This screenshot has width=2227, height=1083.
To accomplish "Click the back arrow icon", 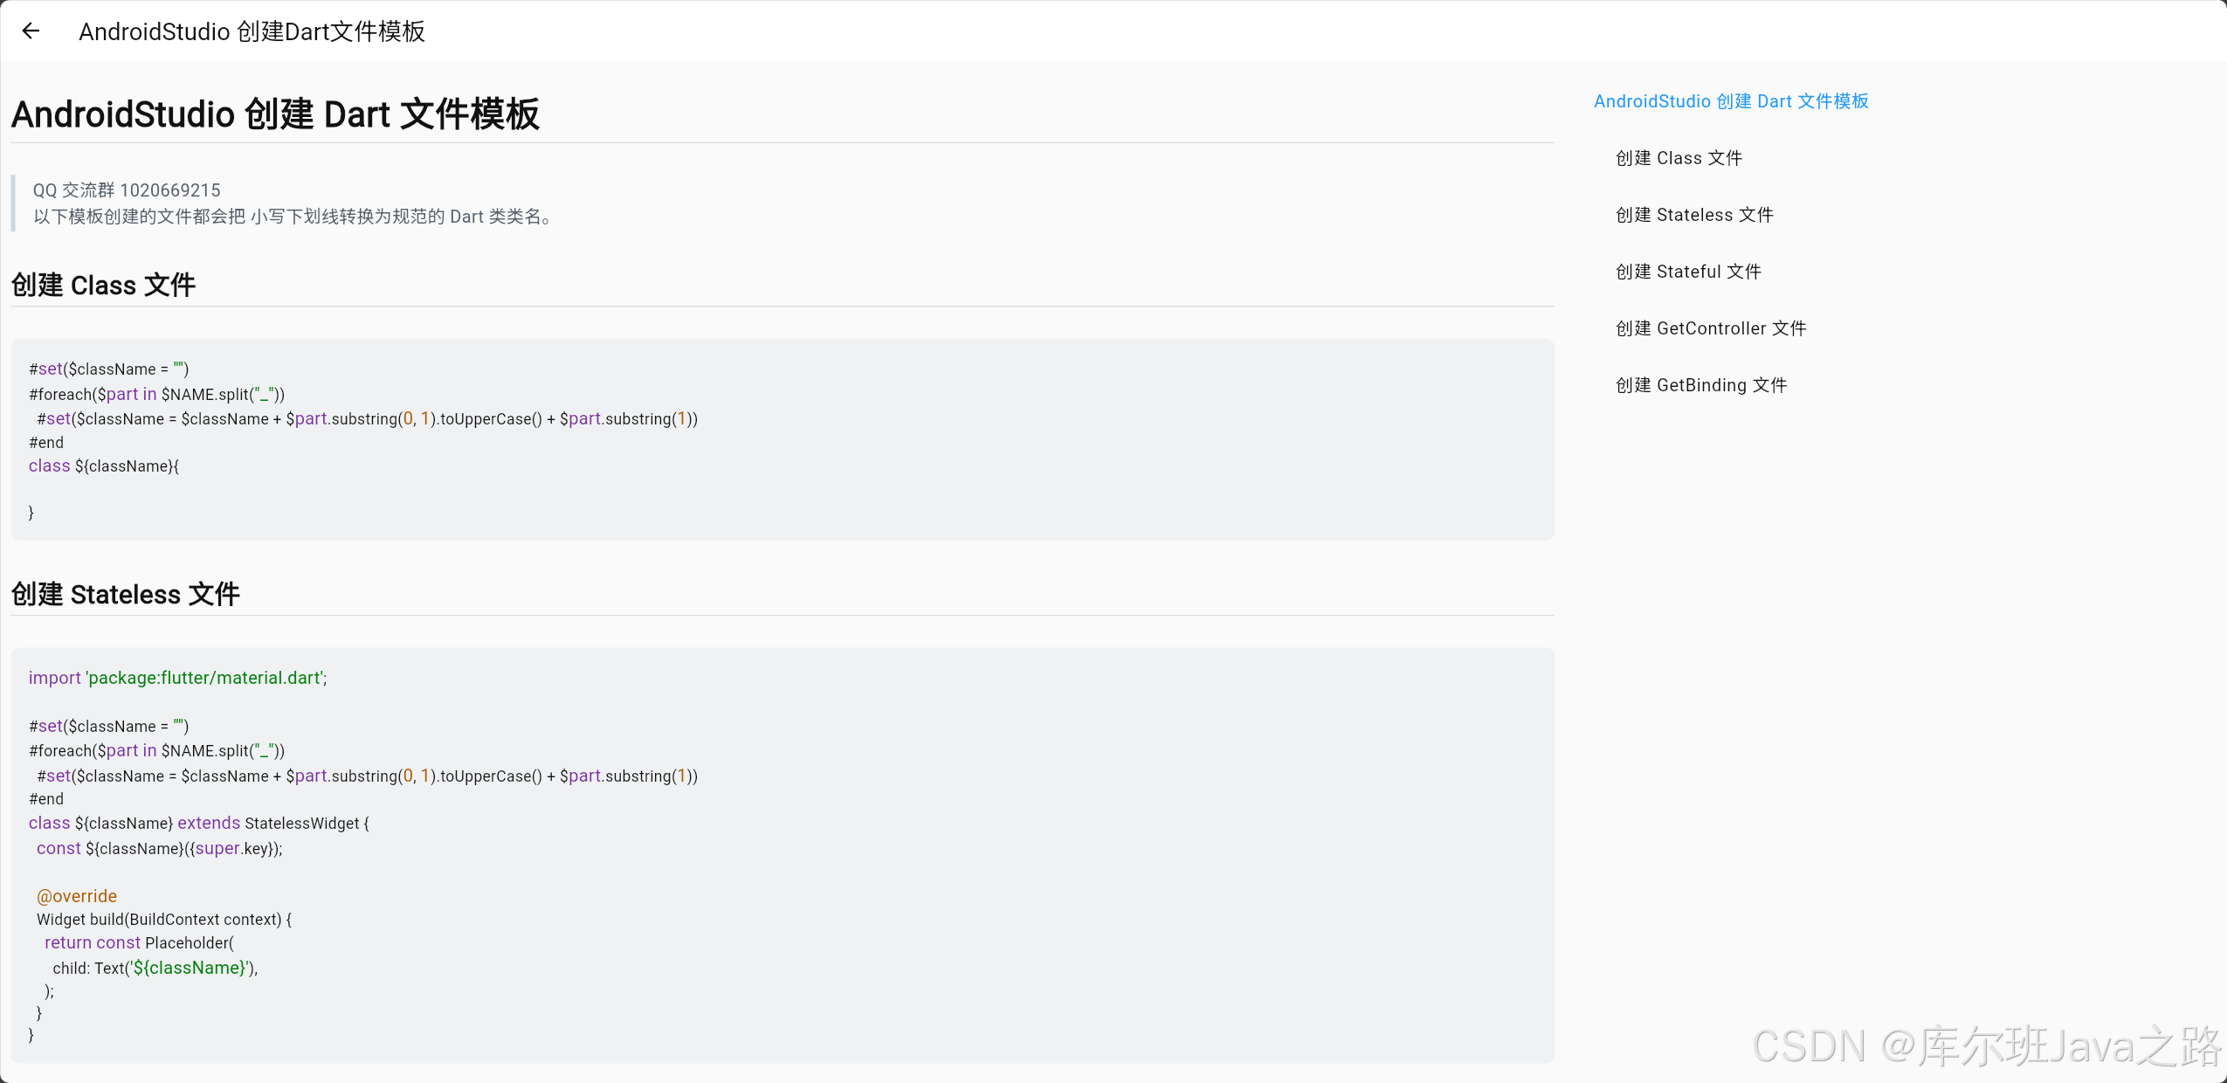I will [31, 31].
